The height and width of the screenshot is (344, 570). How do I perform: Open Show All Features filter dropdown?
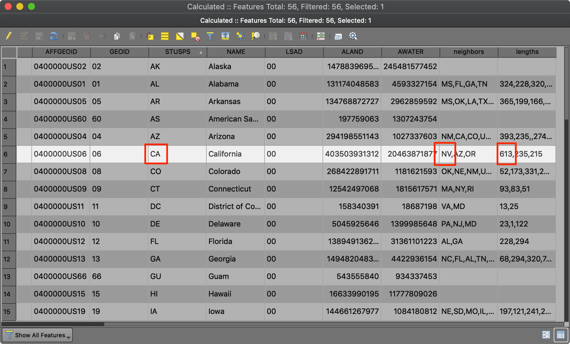coord(38,335)
